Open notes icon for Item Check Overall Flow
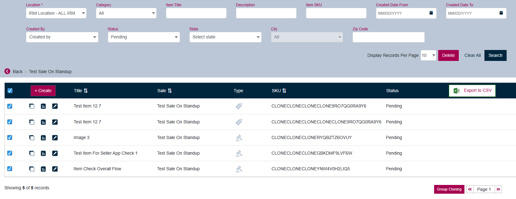Image resolution: width=516 pixels, height=199 pixels. click(43, 169)
